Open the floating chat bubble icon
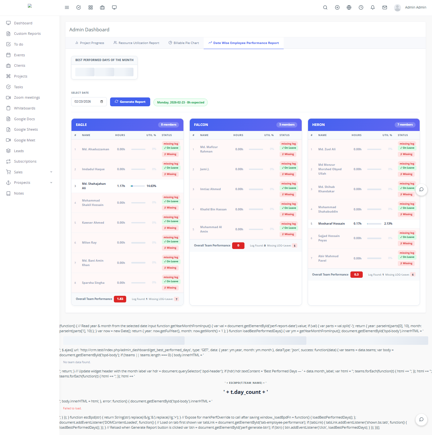This screenshot has height=435, width=432. (421, 190)
